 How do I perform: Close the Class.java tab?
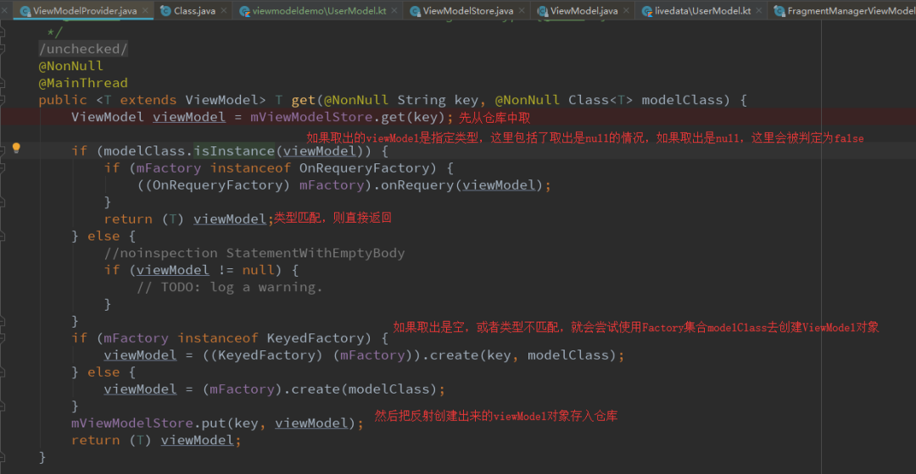pyautogui.click(x=224, y=10)
